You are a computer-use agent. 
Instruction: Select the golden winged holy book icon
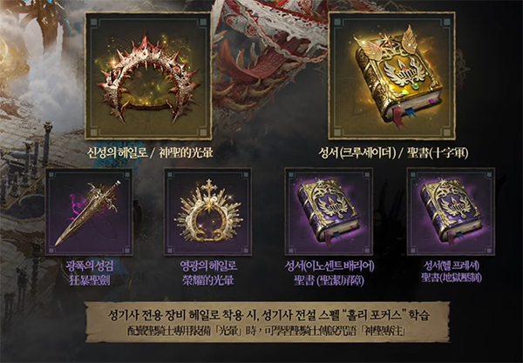click(392, 77)
